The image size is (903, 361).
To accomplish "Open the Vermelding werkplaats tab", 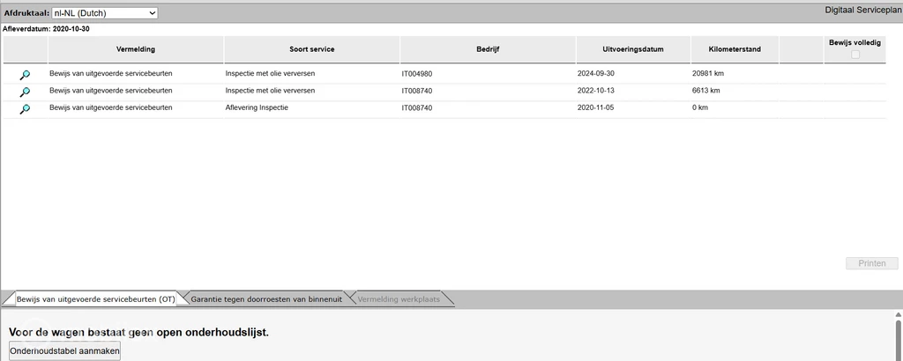I will click(x=397, y=299).
